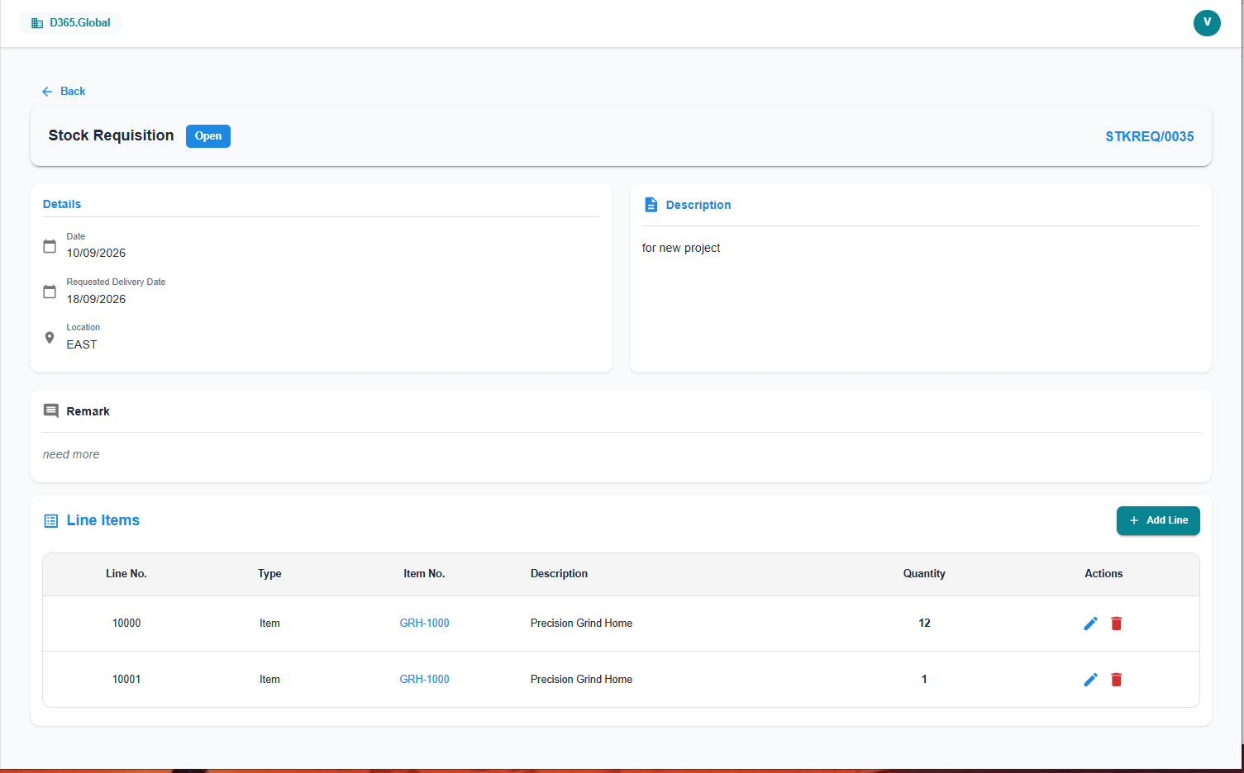Click the Line Items list icon
The height and width of the screenshot is (773, 1244).
click(51, 521)
